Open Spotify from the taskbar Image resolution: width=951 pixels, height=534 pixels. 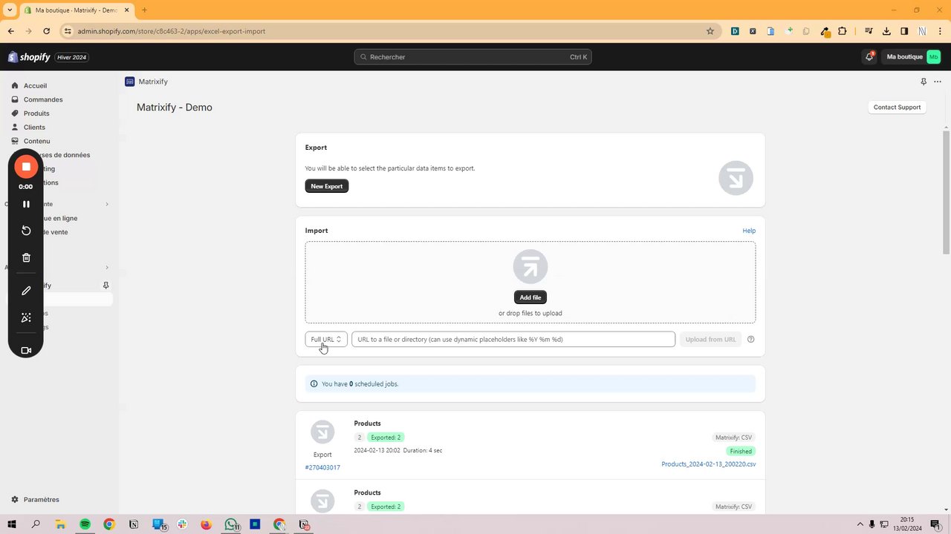click(85, 524)
